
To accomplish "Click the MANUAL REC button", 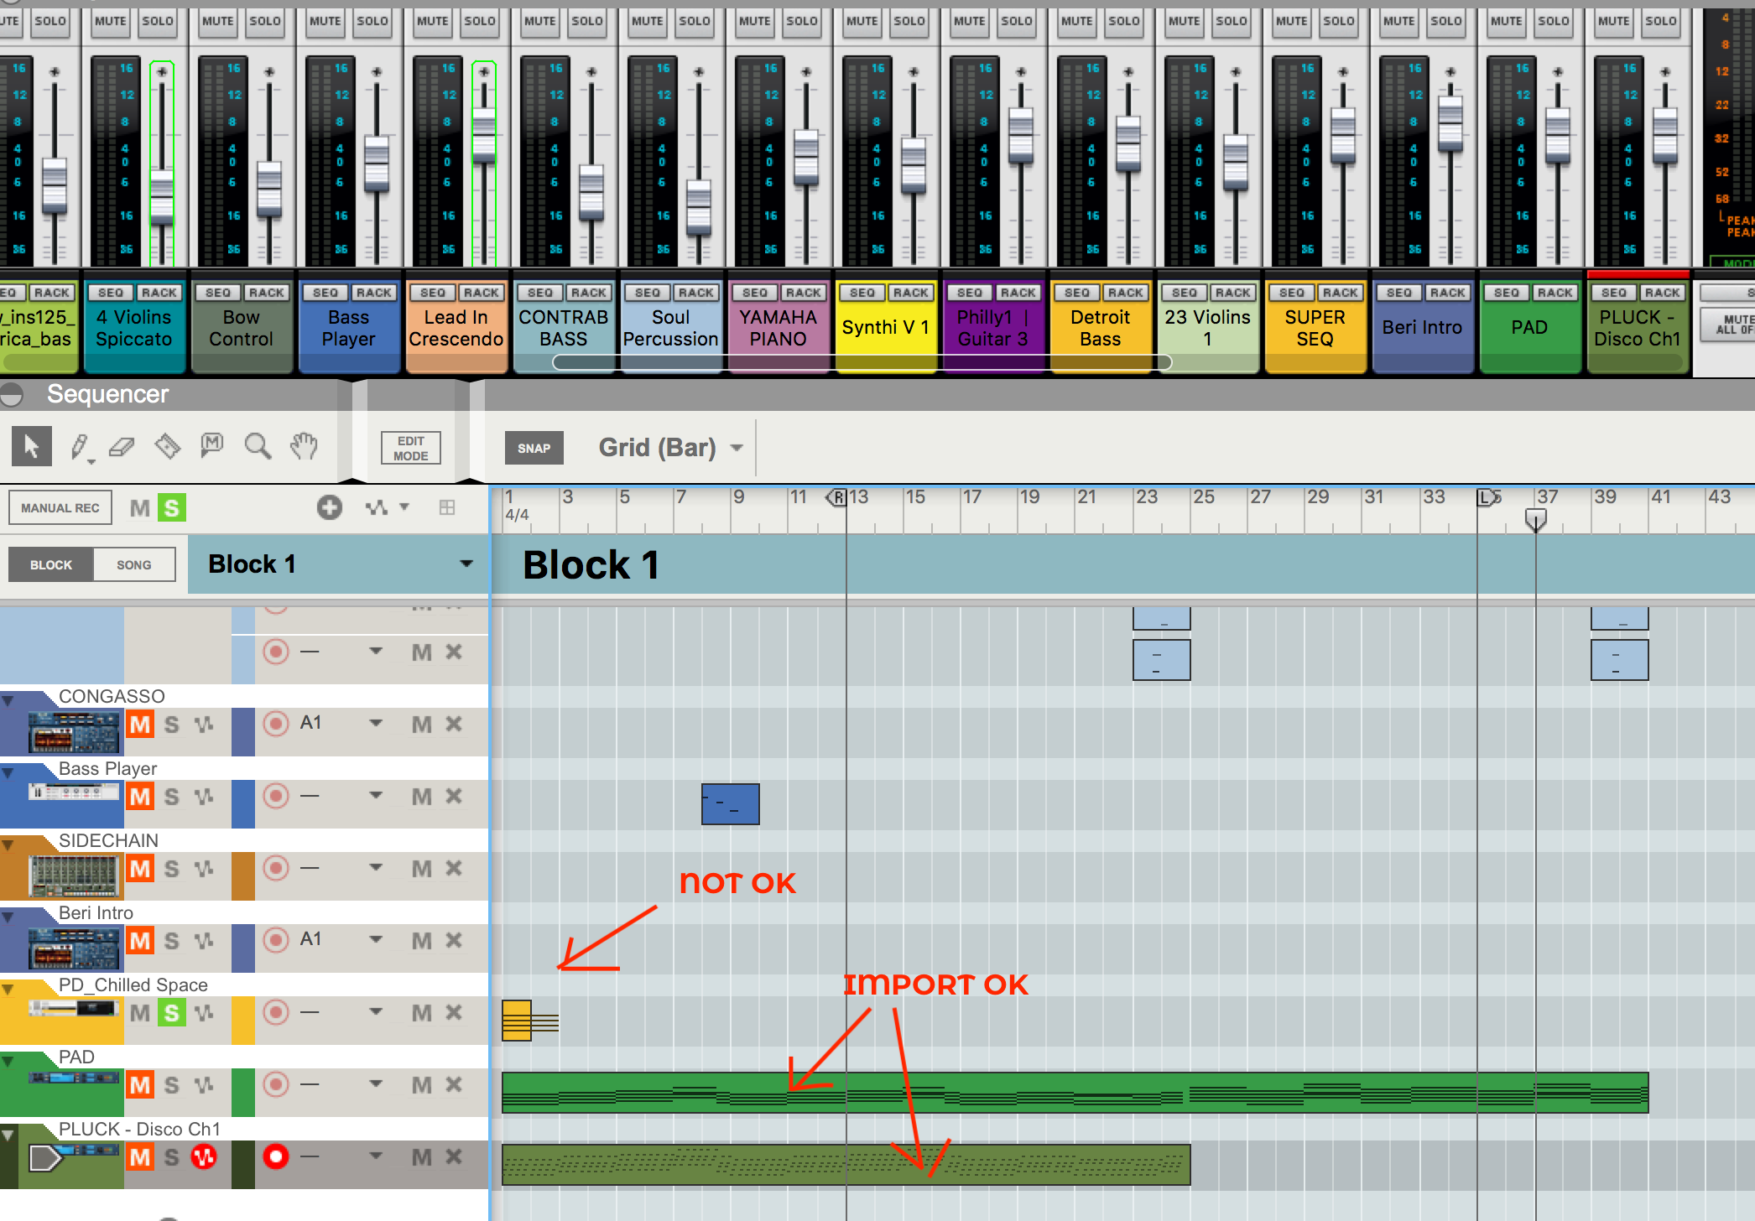I will [x=60, y=507].
